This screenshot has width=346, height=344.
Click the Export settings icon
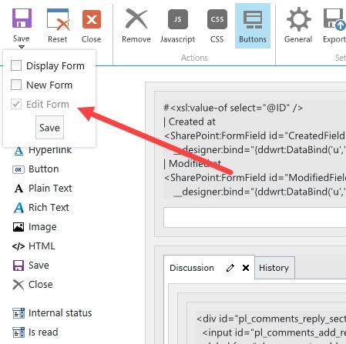click(x=334, y=19)
